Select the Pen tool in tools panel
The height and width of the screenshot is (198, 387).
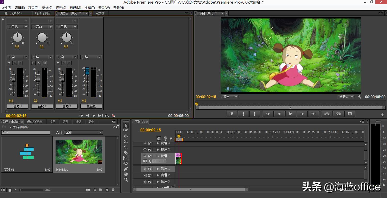(x=126, y=169)
